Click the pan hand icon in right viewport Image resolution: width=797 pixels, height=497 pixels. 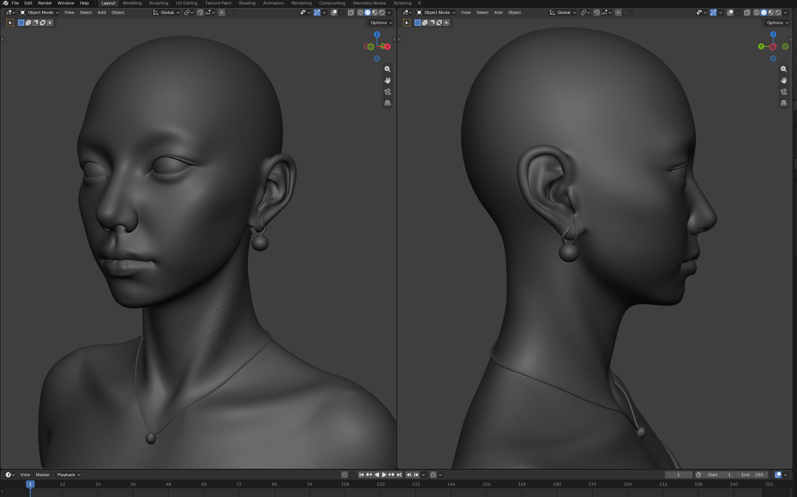coord(783,80)
